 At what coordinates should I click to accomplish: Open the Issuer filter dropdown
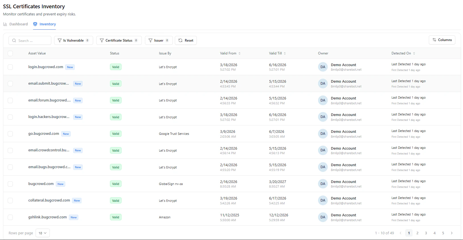tap(159, 40)
